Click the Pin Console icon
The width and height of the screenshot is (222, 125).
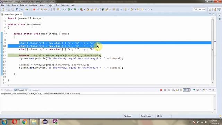[194, 90]
